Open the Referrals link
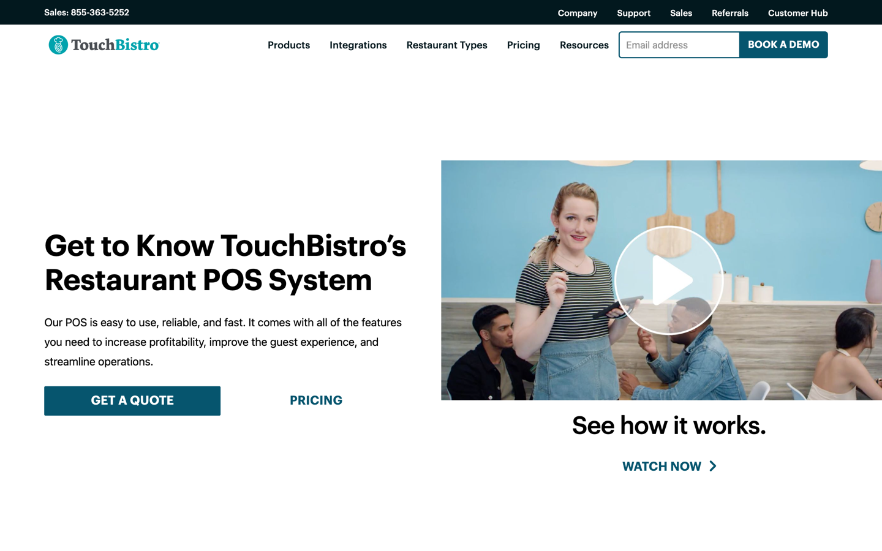The image size is (882, 551). coord(730,13)
